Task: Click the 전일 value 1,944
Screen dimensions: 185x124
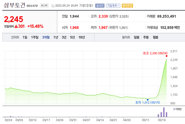Action: point(74,16)
